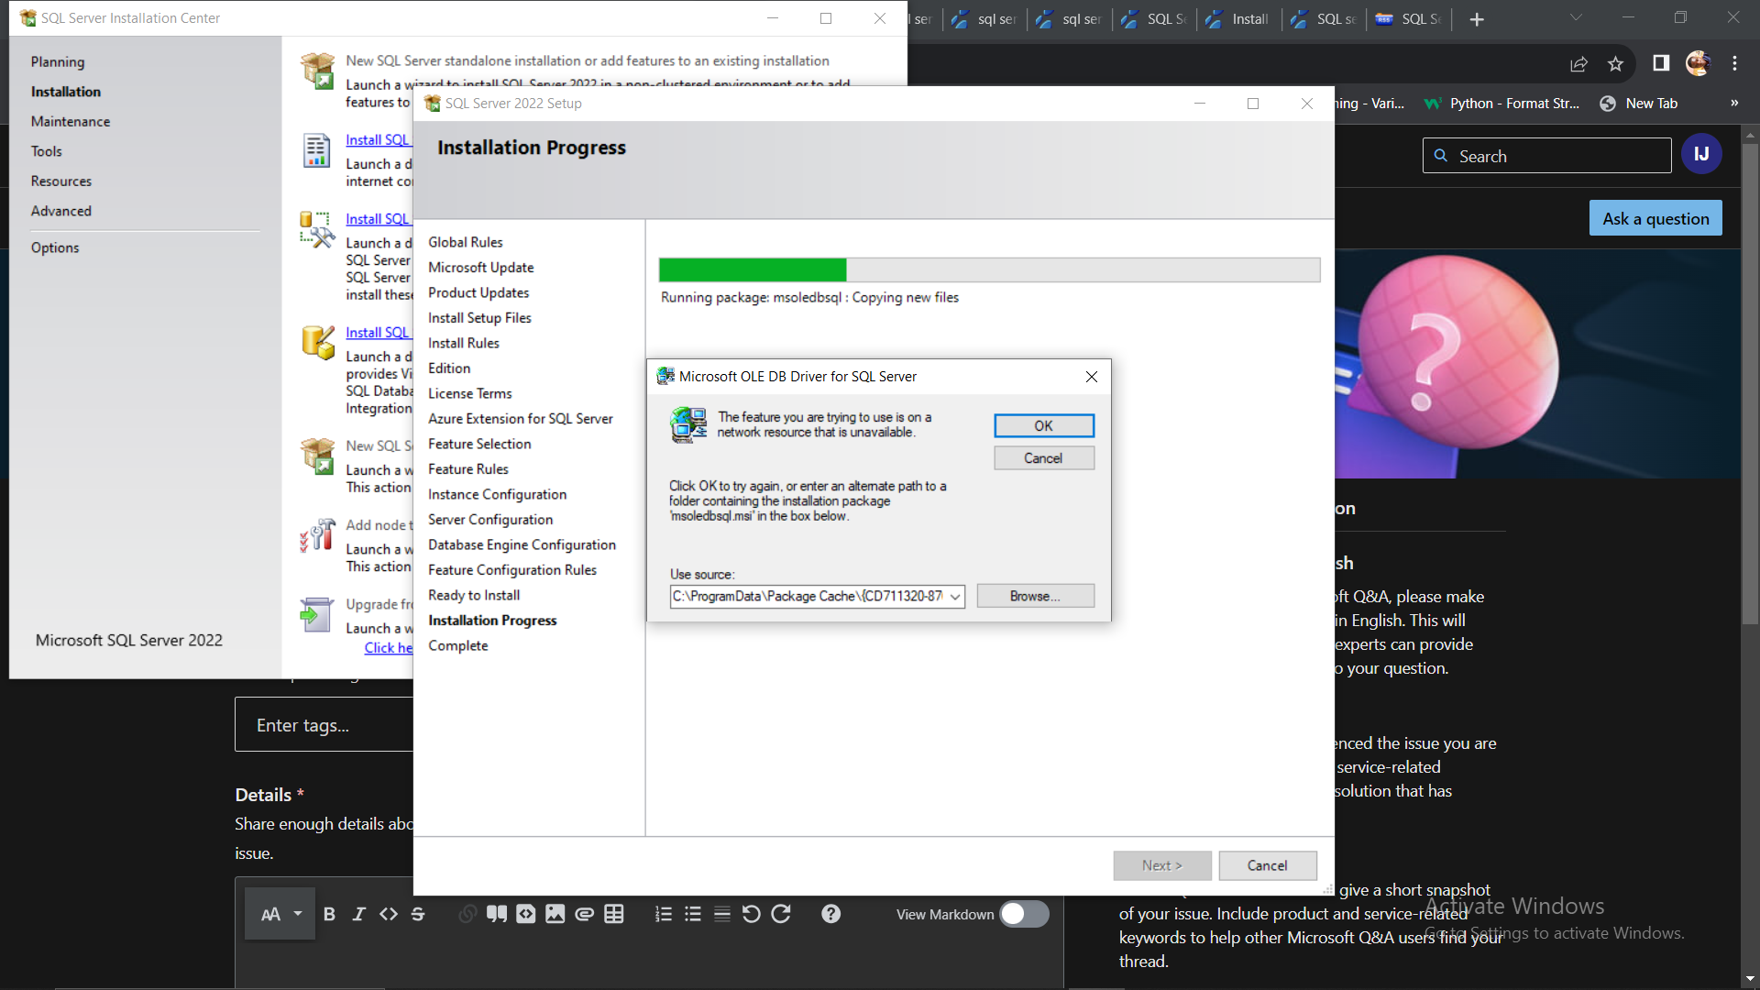Click the Ask a question button
The height and width of the screenshot is (990, 1760).
1656,217
